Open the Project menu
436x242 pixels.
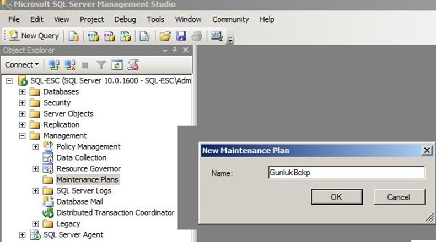(x=91, y=19)
